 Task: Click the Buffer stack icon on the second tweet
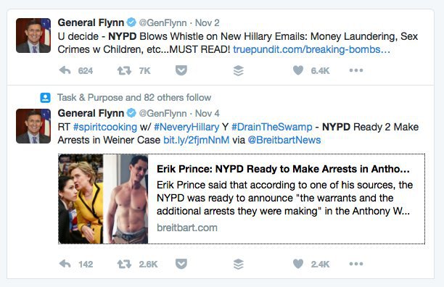pyautogui.click(x=239, y=264)
